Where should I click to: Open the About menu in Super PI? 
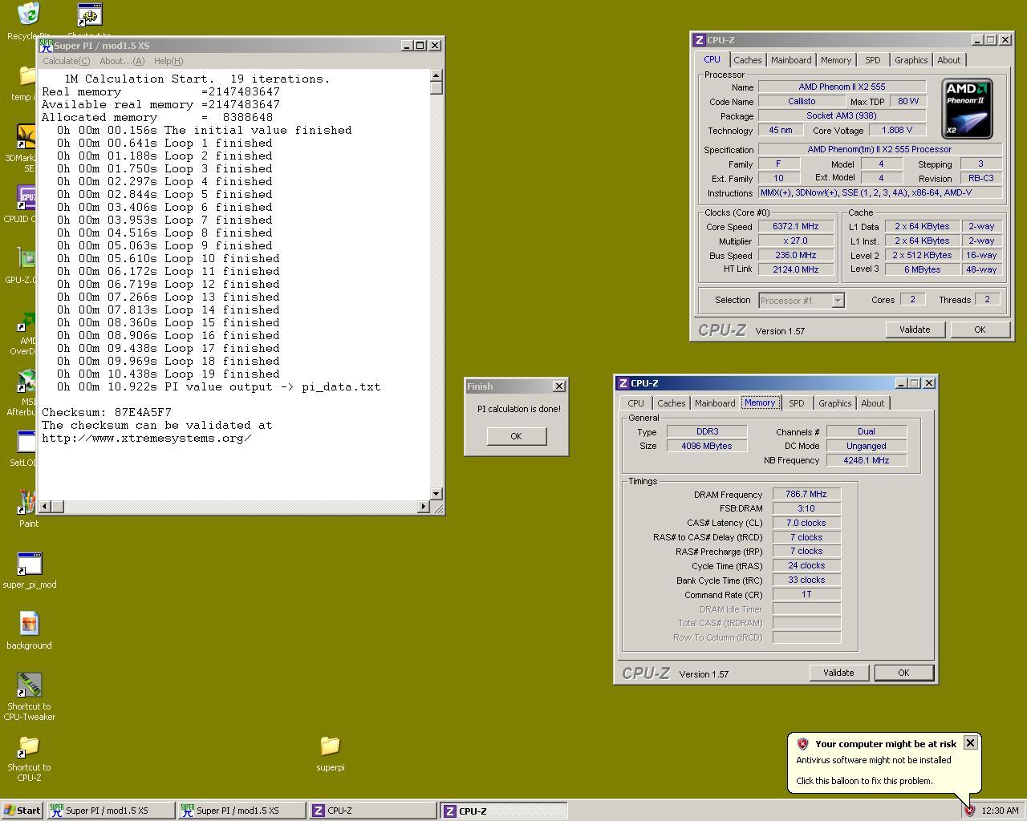coord(122,61)
